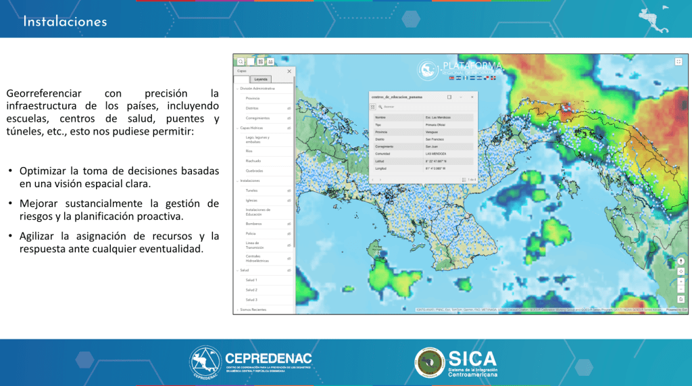This screenshot has height=386, width=692.
Task: Switch to the Leyenda tab
Action: coord(261,79)
